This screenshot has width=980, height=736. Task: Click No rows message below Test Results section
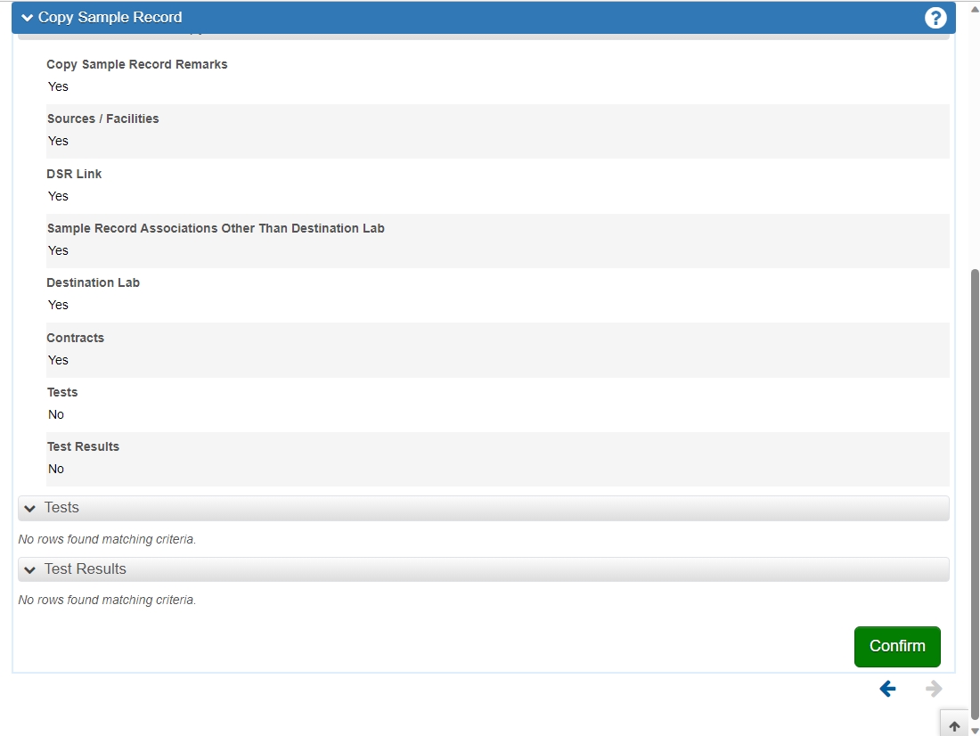pyautogui.click(x=107, y=600)
